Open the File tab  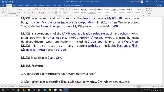coord(3,5)
